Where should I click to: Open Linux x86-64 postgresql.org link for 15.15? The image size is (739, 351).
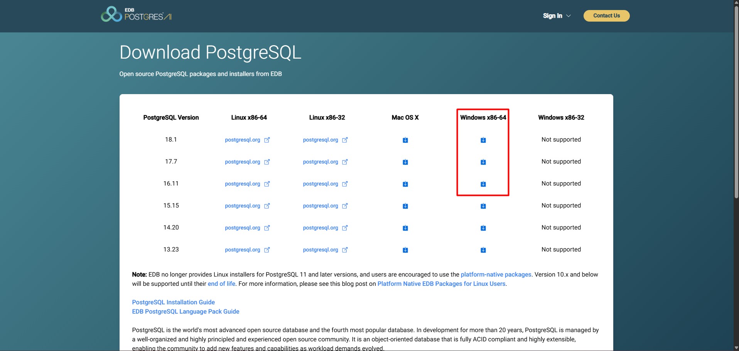(247, 206)
